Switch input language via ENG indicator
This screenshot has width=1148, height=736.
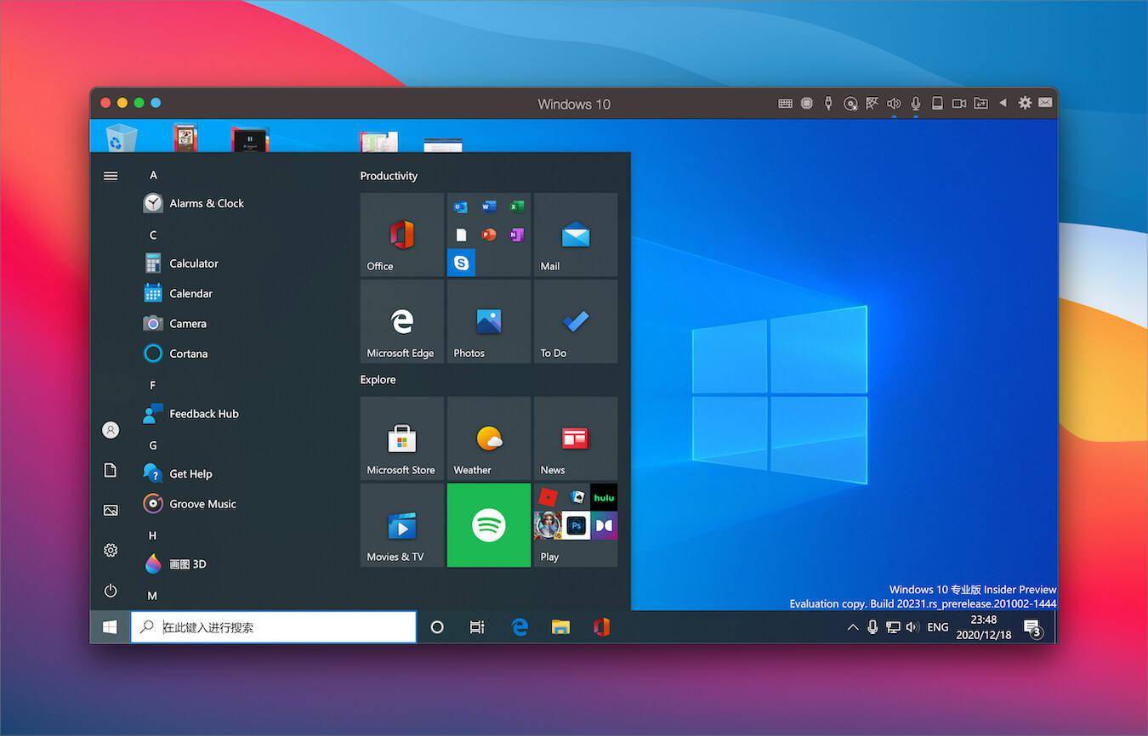click(938, 627)
